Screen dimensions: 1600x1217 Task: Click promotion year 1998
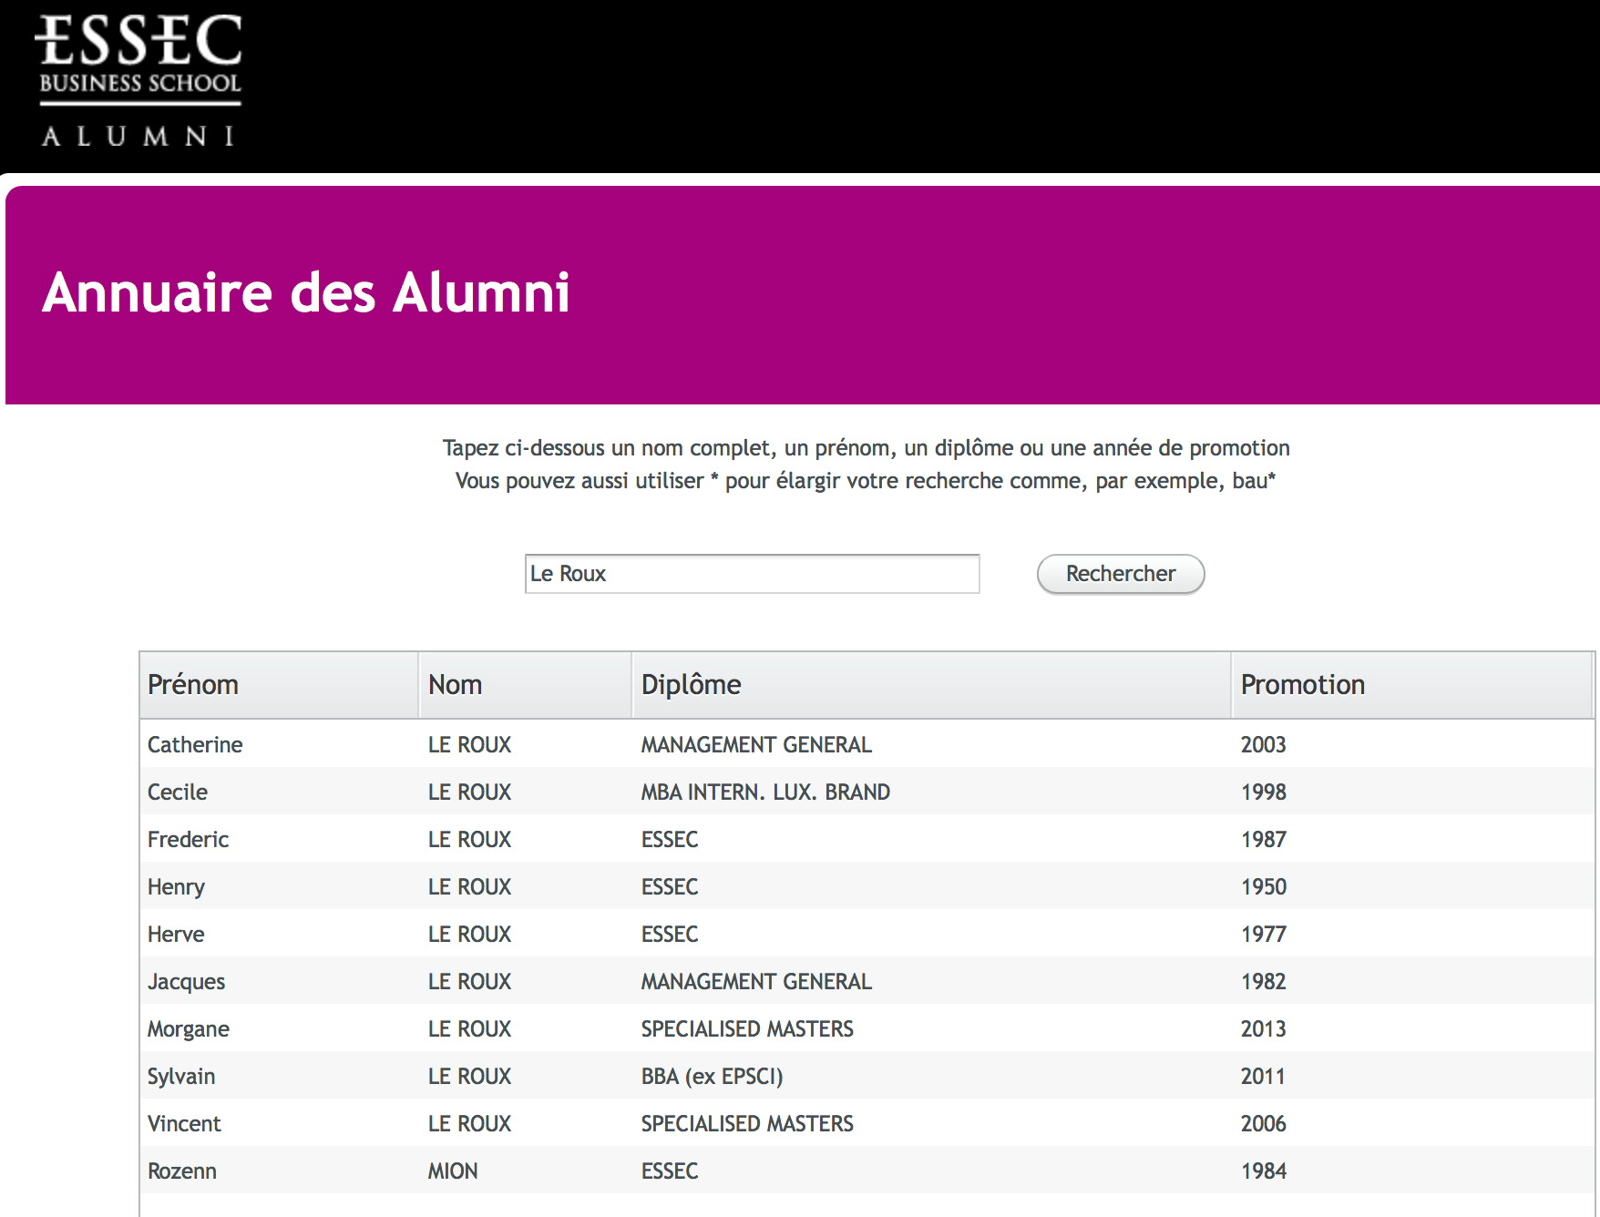coord(1263,792)
